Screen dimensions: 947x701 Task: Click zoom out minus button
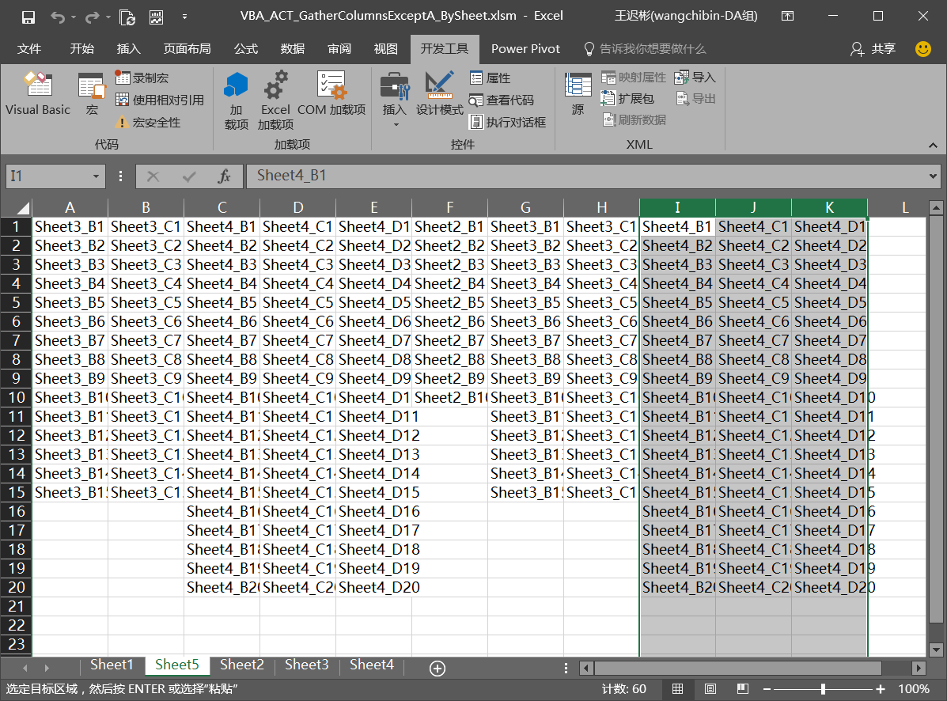point(767,689)
